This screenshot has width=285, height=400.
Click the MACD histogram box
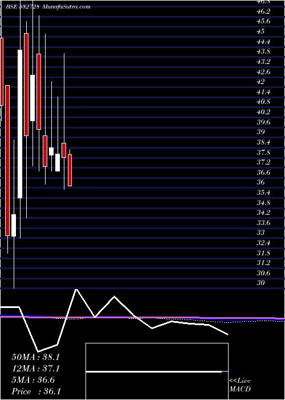pos(157,371)
